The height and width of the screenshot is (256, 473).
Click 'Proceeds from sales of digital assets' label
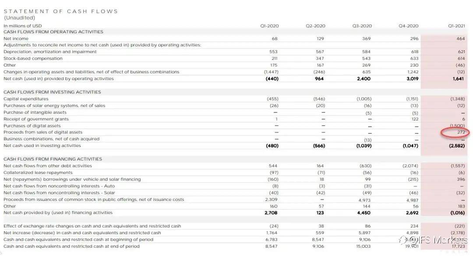point(43,132)
